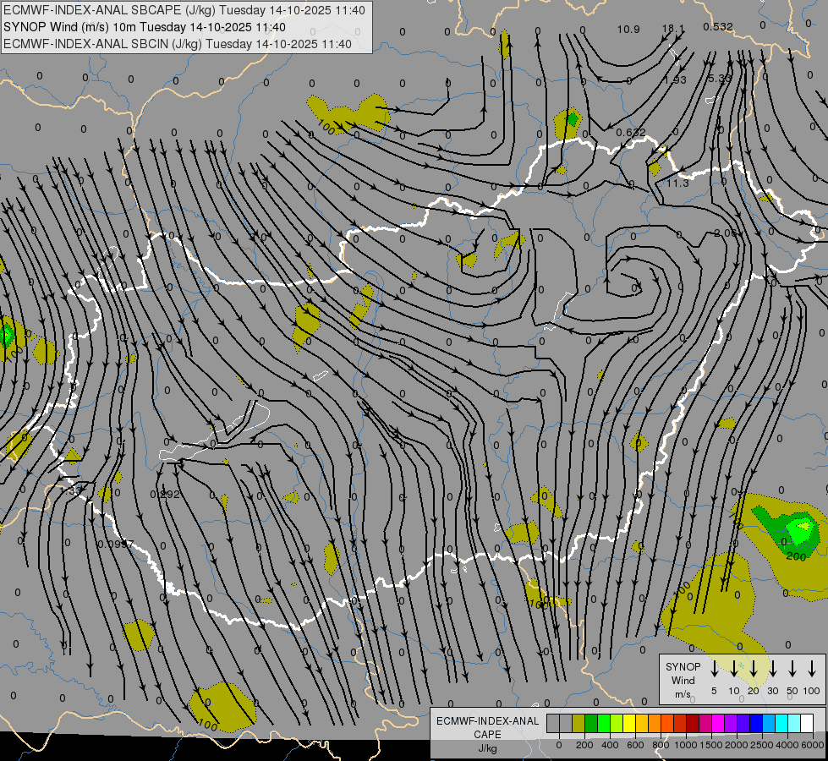Click the 11.3 value on the map

pyautogui.click(x=677, y=183)
